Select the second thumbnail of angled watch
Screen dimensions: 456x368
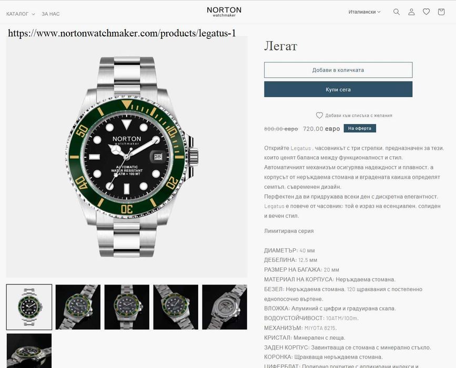78,307
